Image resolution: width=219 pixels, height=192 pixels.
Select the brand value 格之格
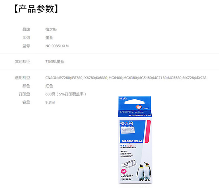(51, 29)
